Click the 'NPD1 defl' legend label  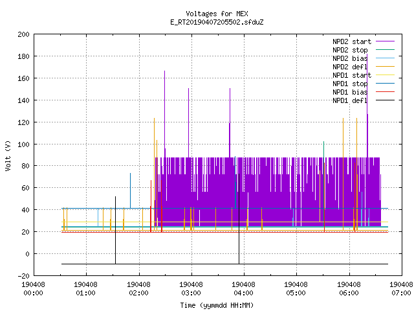350,101
